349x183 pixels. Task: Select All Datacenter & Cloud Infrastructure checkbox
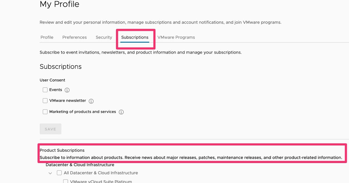click(x=59, y=173)
